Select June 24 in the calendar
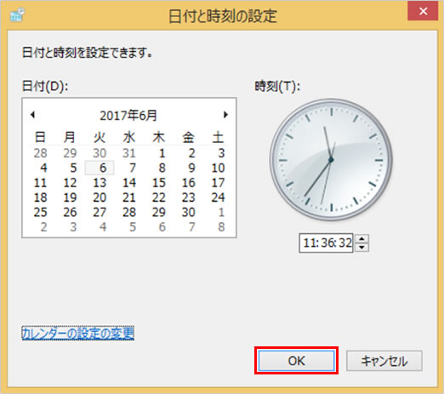 [x=218, y=197]
